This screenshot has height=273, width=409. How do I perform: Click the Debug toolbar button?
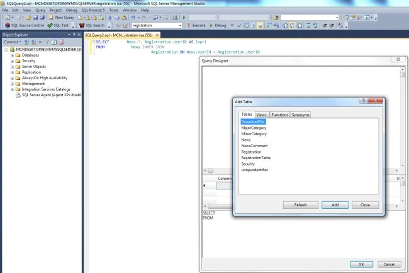218,25
